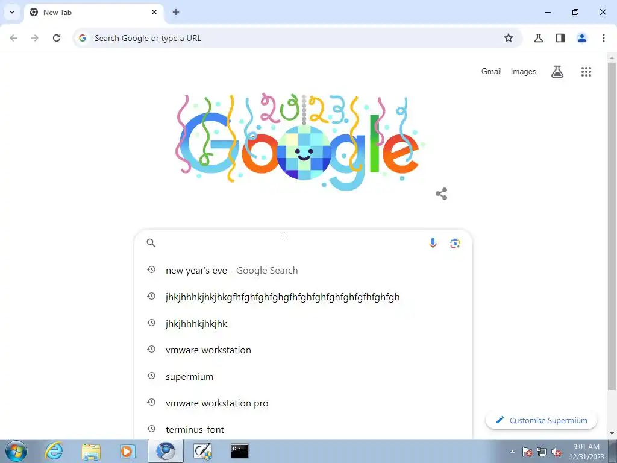Open the Google apps grid

tap(586, 72)
